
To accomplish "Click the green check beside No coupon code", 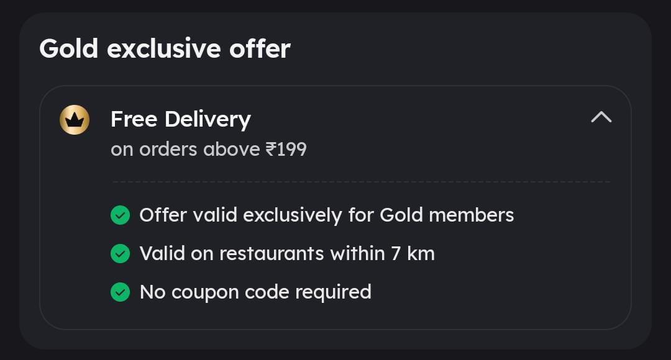I will coord(120,292).
